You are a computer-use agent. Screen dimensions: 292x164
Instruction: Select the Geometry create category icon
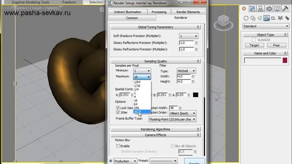[246, 18]
